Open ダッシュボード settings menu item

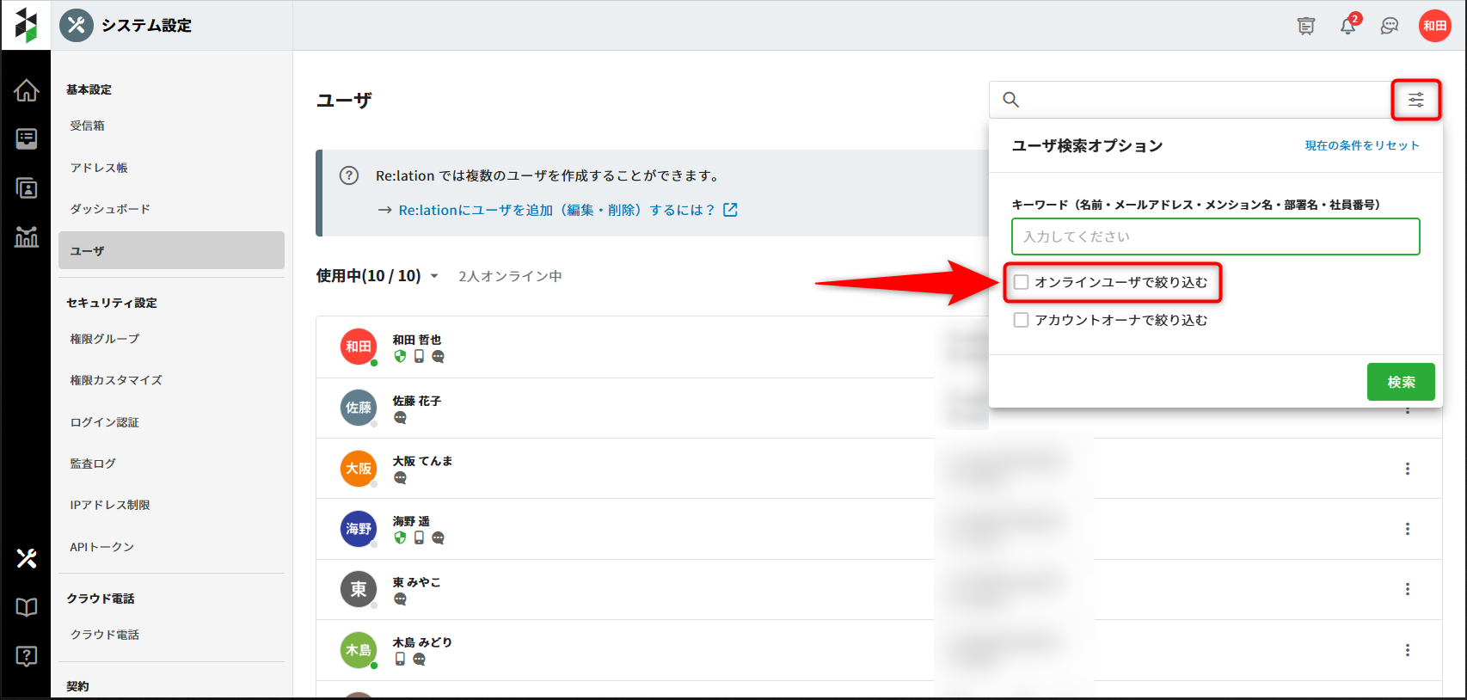click(x=110, y=209)
